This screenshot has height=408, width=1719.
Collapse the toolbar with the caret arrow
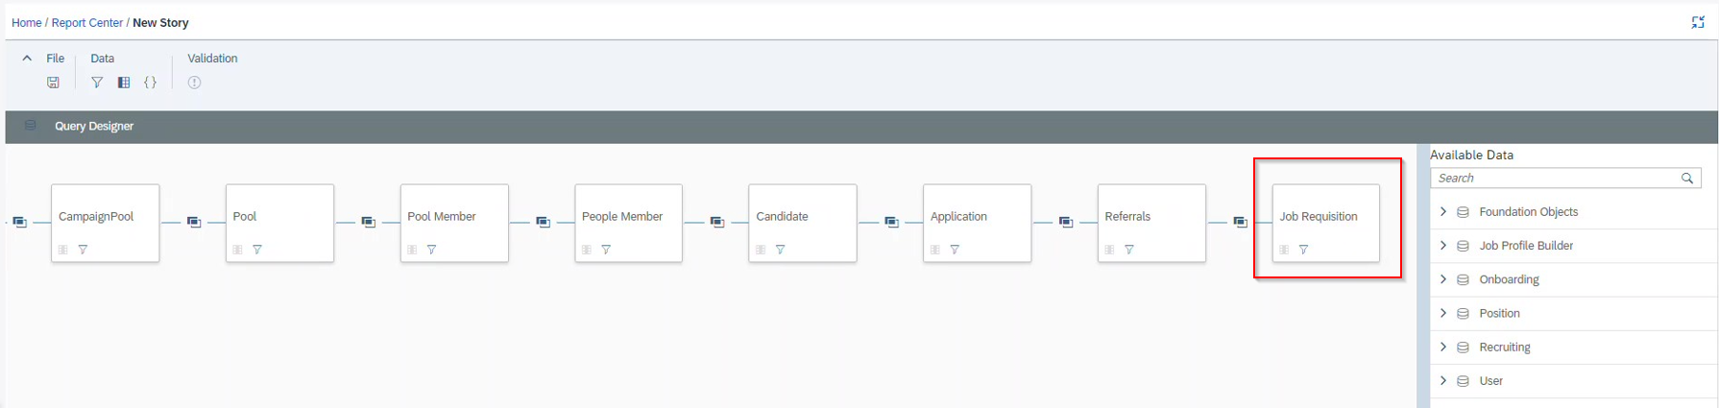pos(27,59)
